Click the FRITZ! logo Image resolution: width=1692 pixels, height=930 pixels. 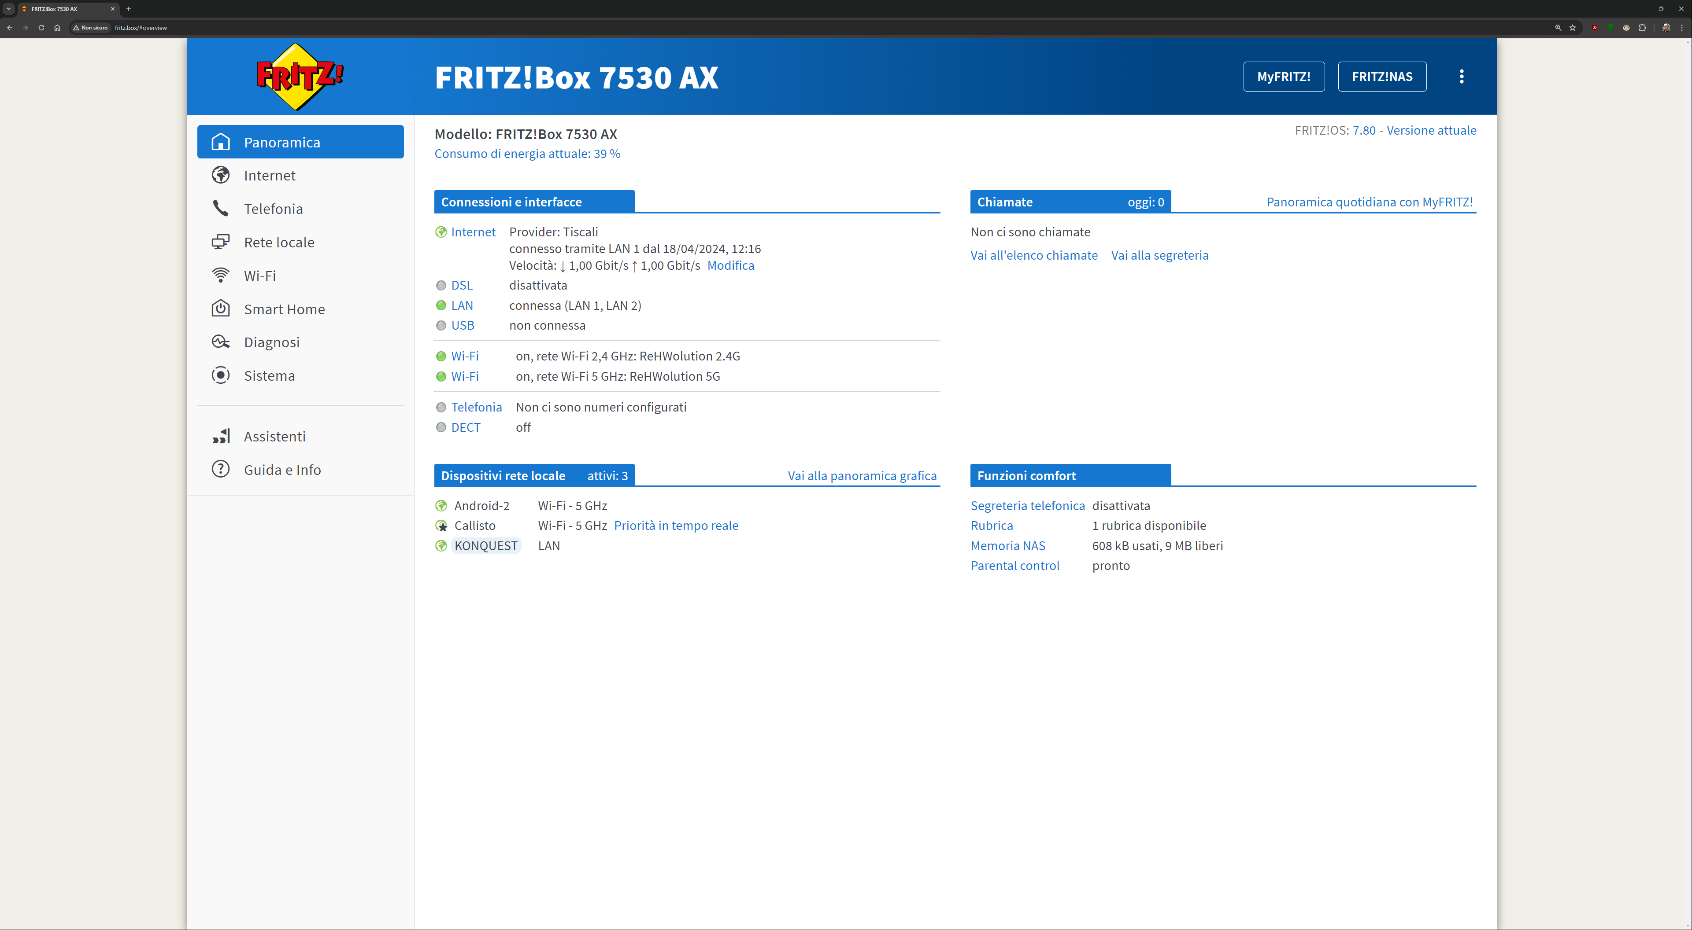300,77
